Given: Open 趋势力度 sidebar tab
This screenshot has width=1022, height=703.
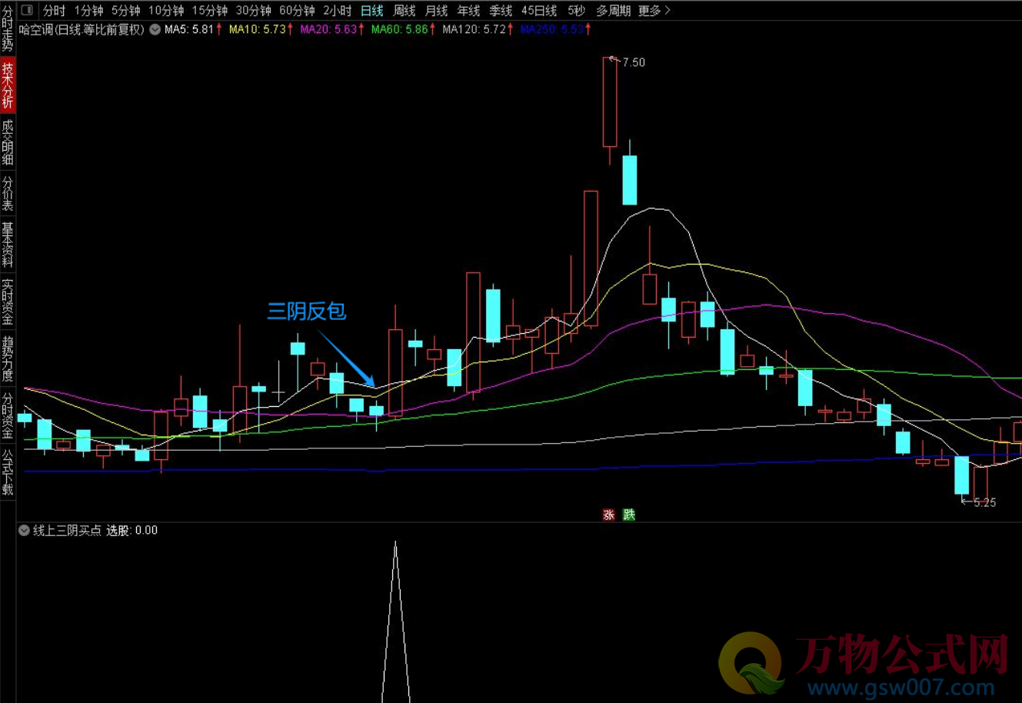Looking at the screenshot, I should tap(8, 358).
